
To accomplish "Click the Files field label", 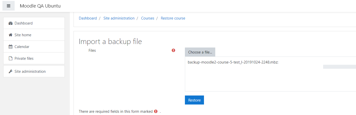I will (x=92, y=50).
